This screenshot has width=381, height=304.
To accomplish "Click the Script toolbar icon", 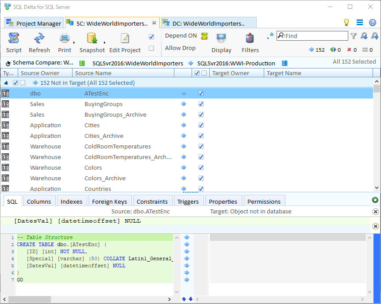I will click(x=14, y=38).
